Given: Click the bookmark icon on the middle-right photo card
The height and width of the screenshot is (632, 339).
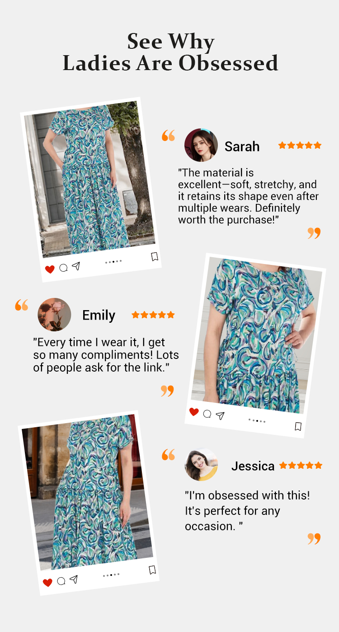Looking at the screenshot, I should 298,426.
